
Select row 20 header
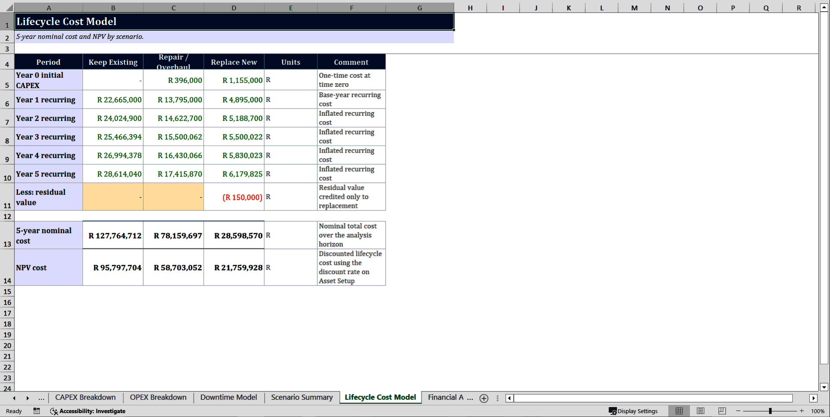7,346
